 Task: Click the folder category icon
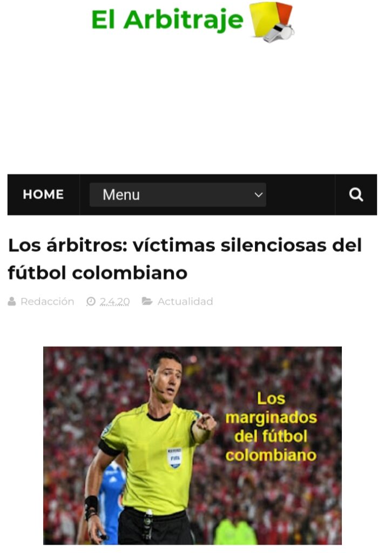(147, 301)
